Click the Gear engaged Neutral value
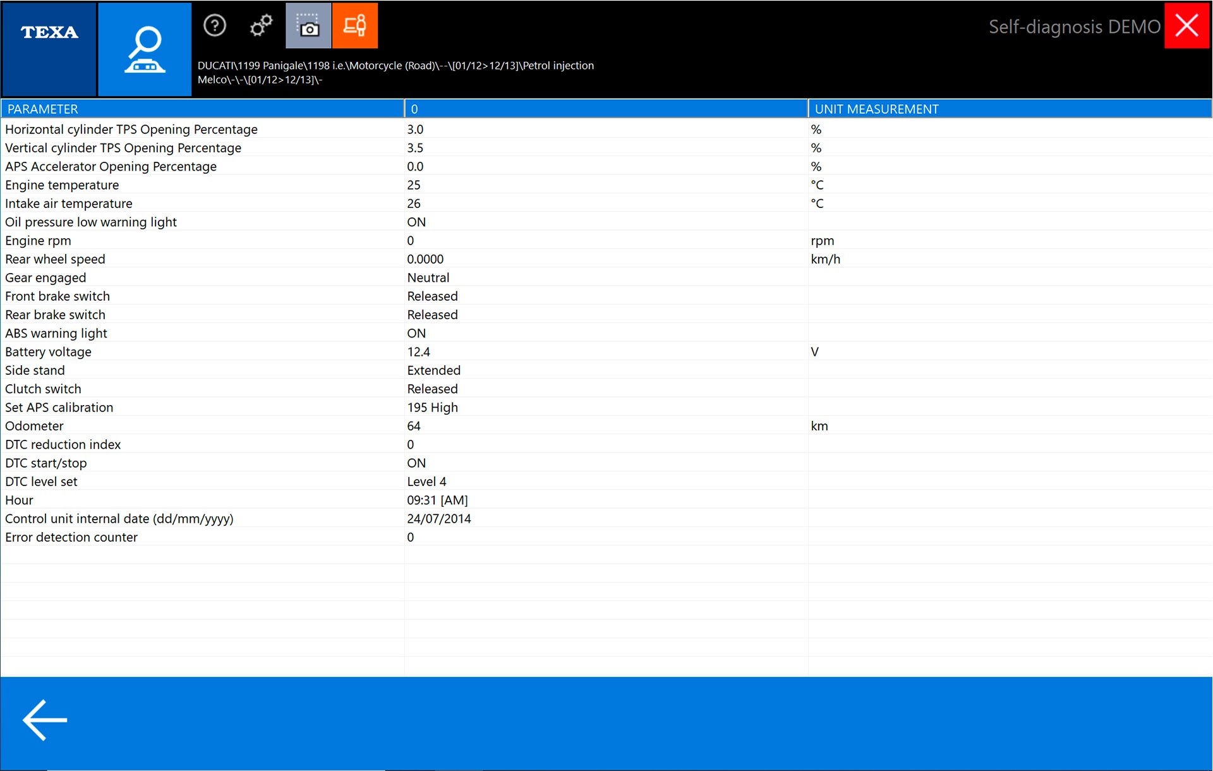 [x=428, y=278]
